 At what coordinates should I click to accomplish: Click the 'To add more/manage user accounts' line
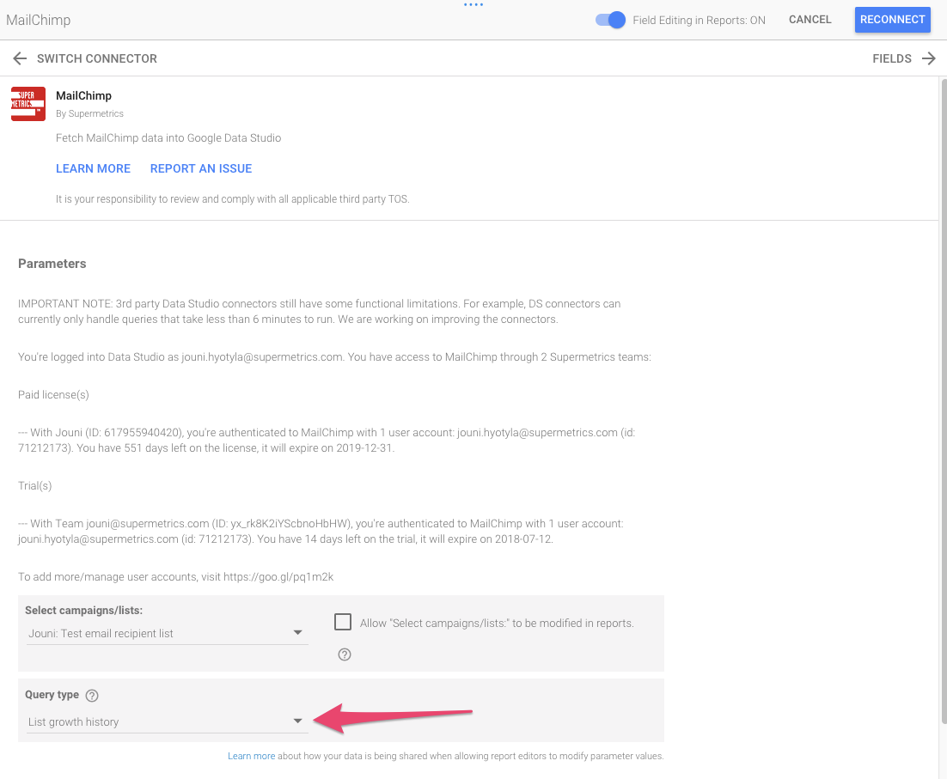click(x=176, y=577)
